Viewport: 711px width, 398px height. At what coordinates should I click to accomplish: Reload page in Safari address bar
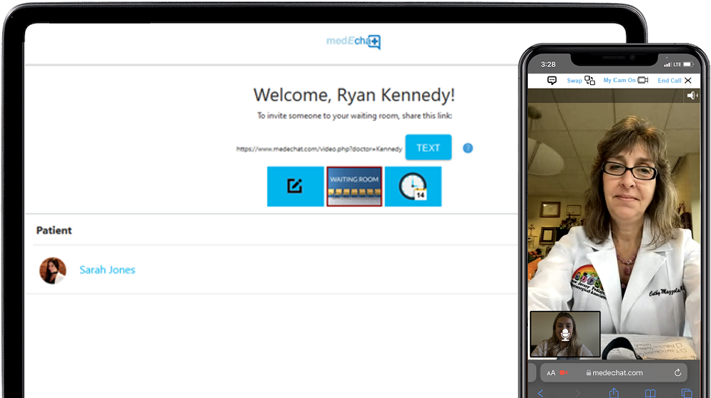[x=677, y=372]
